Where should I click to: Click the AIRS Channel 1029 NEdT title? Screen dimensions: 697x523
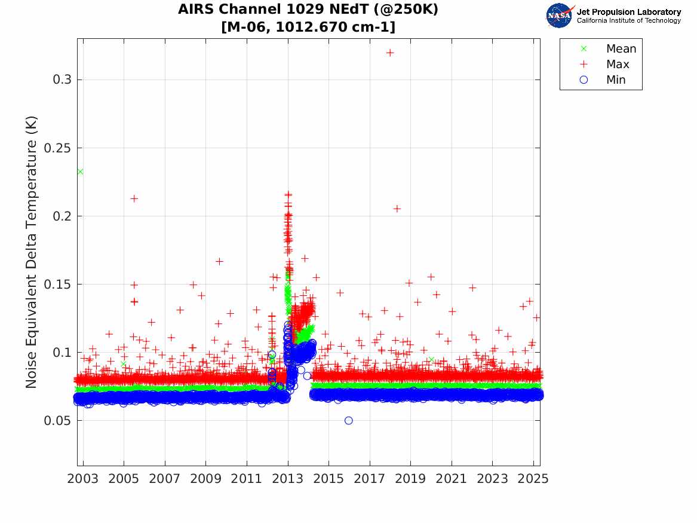pyautogui.click(x=308, y=10)
